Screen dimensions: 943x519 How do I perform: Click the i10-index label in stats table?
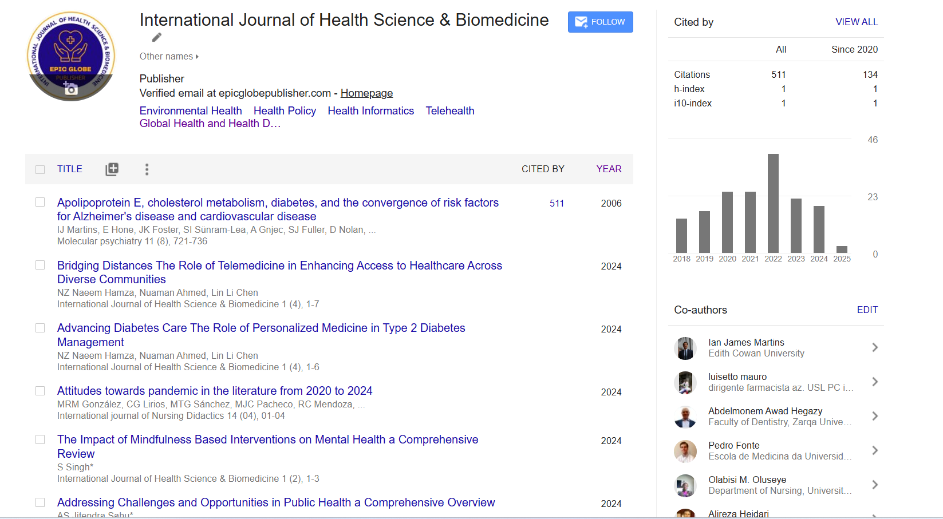tap(693, 103)
